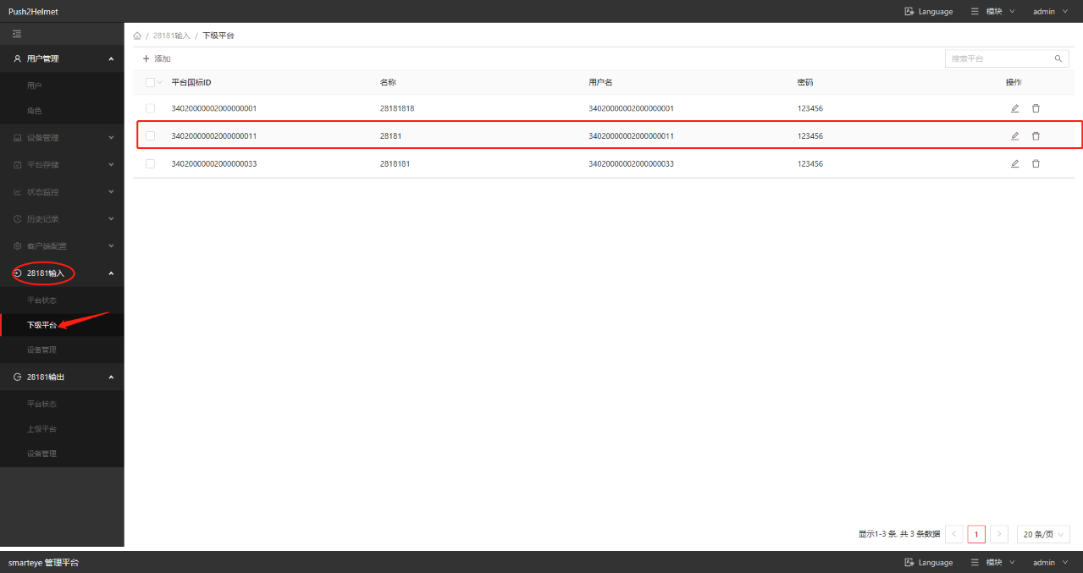Expand 客户端配置 using its chevron
The width and height of the screenshot is (1083, 573).
111,245
